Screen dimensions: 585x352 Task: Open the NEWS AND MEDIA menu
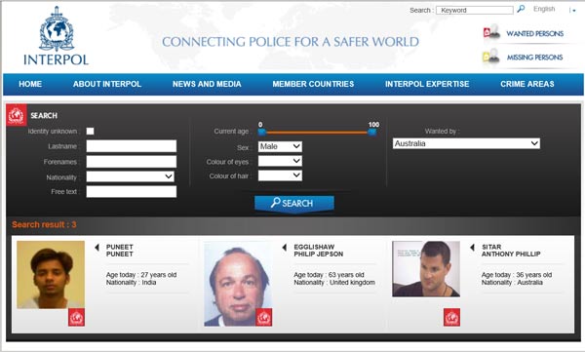click(x=207, y=84)
